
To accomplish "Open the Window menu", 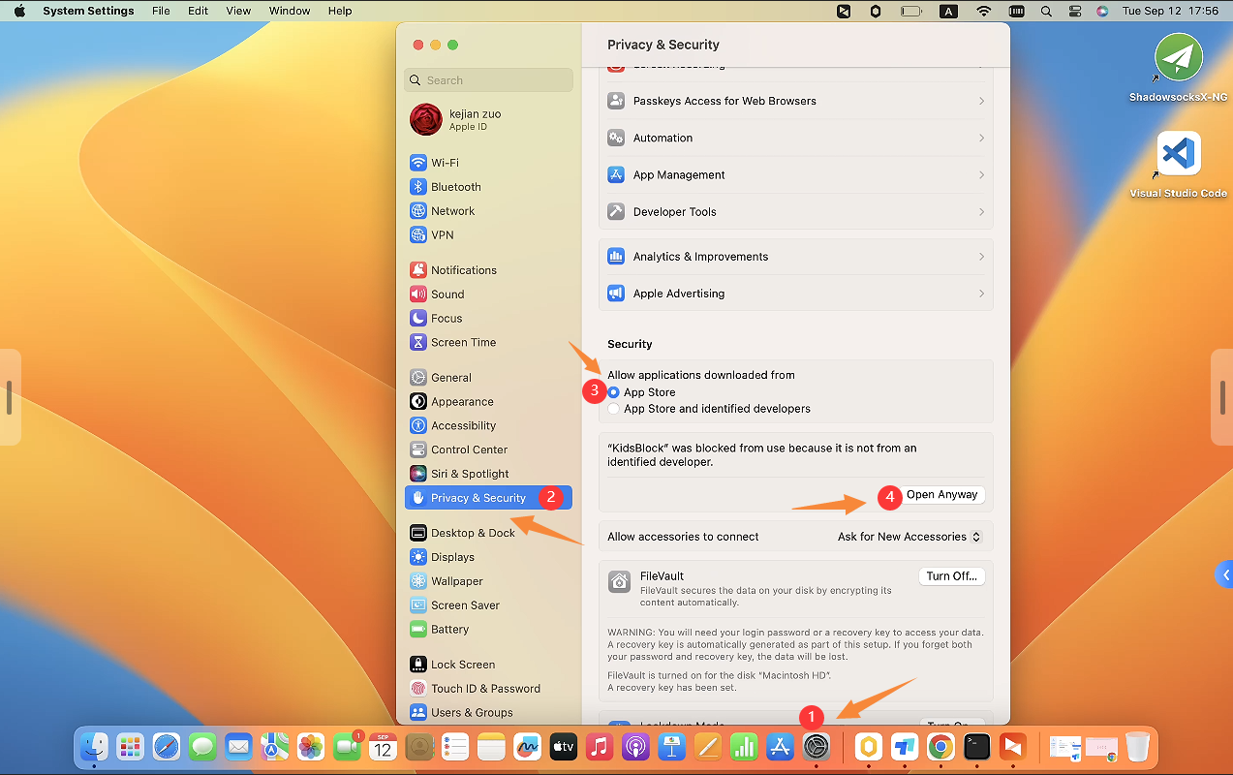I will (290, 11).
